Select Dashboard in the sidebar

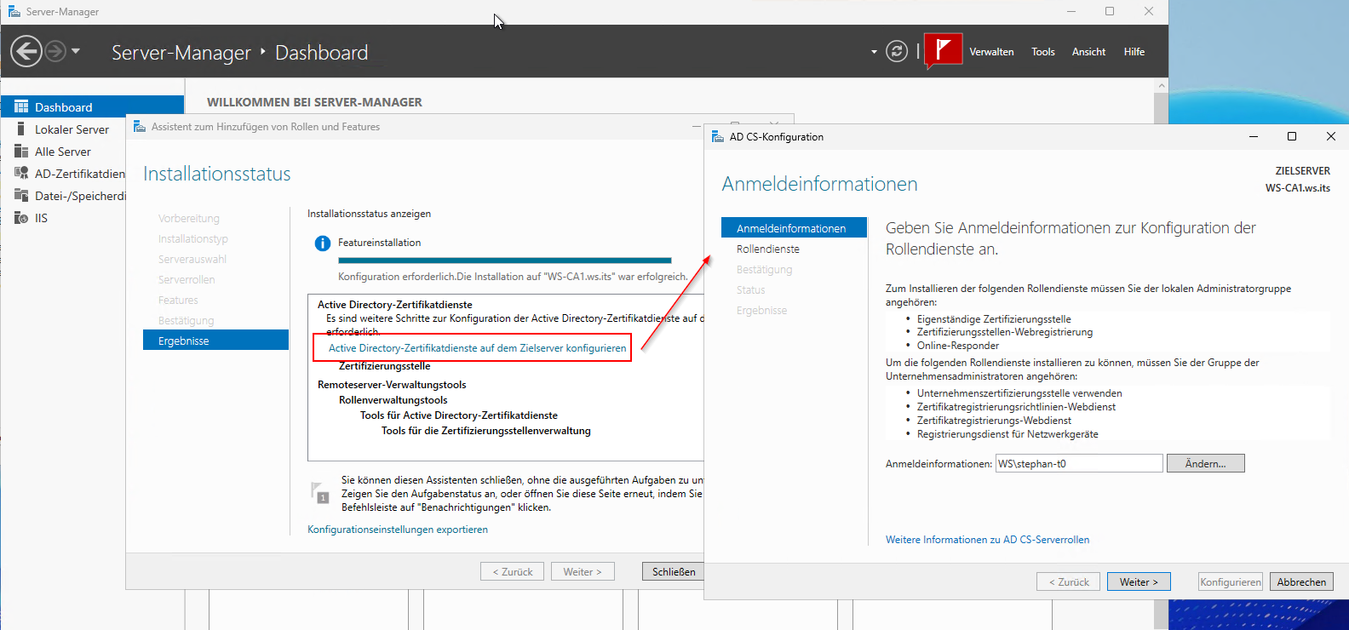[x=92, y=107]
